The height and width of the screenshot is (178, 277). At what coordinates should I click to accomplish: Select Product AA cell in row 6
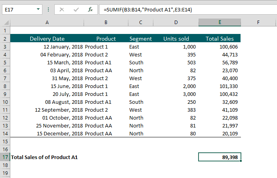pyautogui.click(x=106, y=71)
